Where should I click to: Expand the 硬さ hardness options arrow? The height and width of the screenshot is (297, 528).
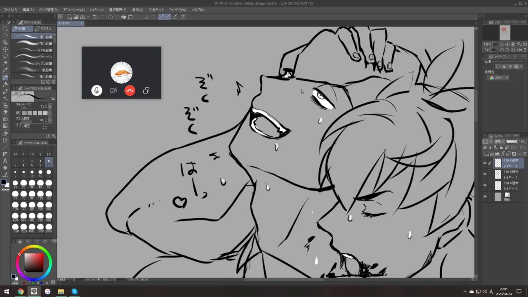50,113
